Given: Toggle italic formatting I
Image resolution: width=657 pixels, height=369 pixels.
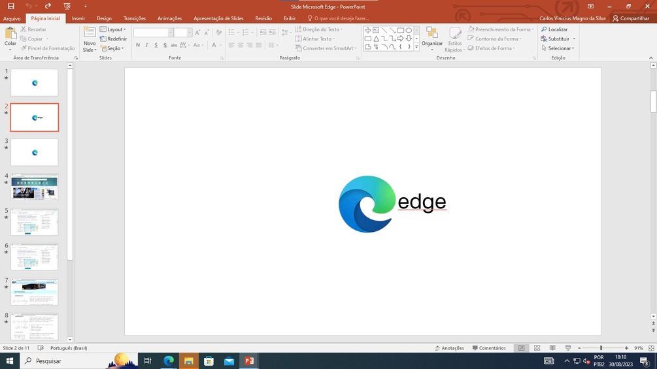Looking at the screenshot, I should [x=146, y=45].
